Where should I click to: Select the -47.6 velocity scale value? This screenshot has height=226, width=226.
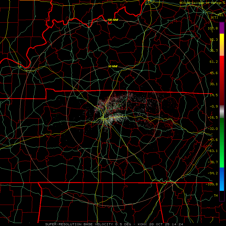click(x=213, y=140)
